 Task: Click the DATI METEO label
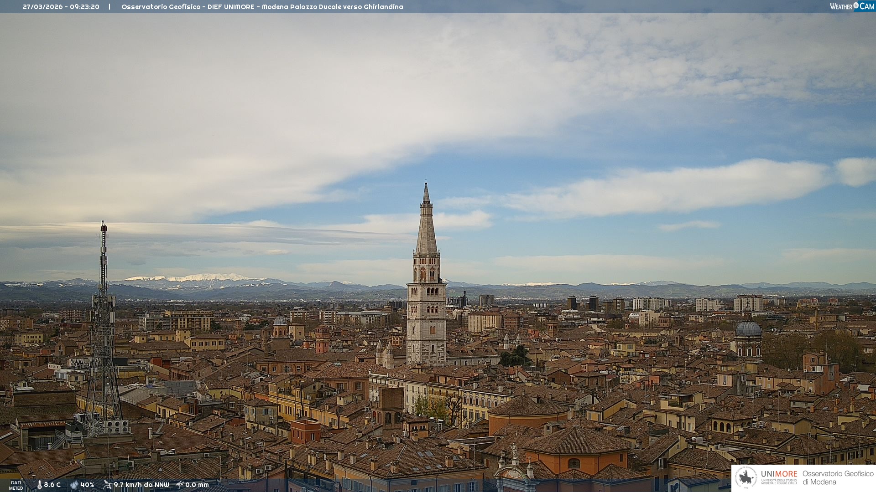point(16,485)
